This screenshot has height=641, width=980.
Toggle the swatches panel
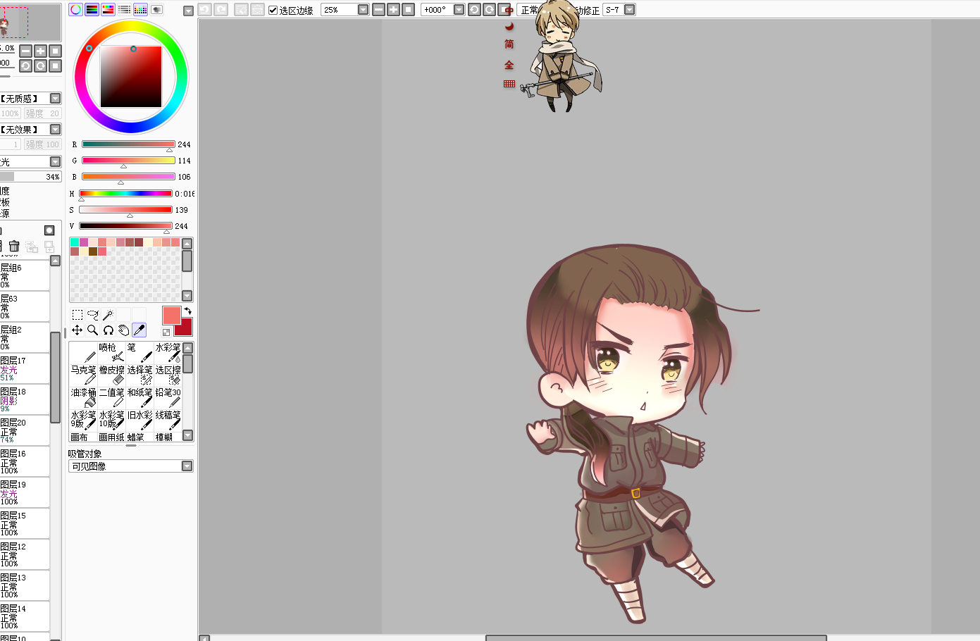(x=140, y=10)
